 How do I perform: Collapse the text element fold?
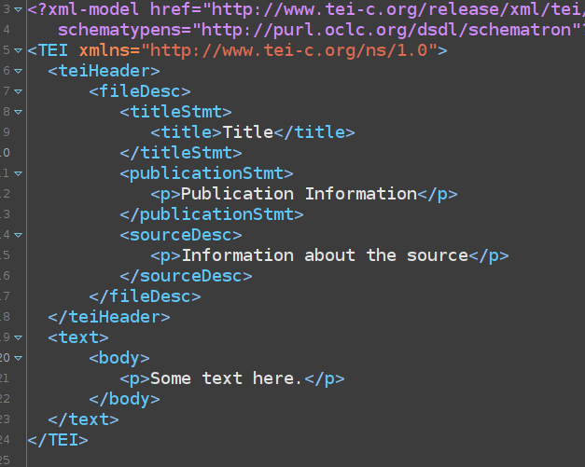20,337
